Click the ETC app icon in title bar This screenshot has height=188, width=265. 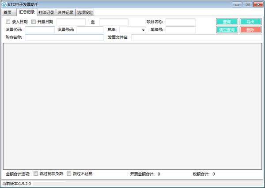tap(4, 4)
